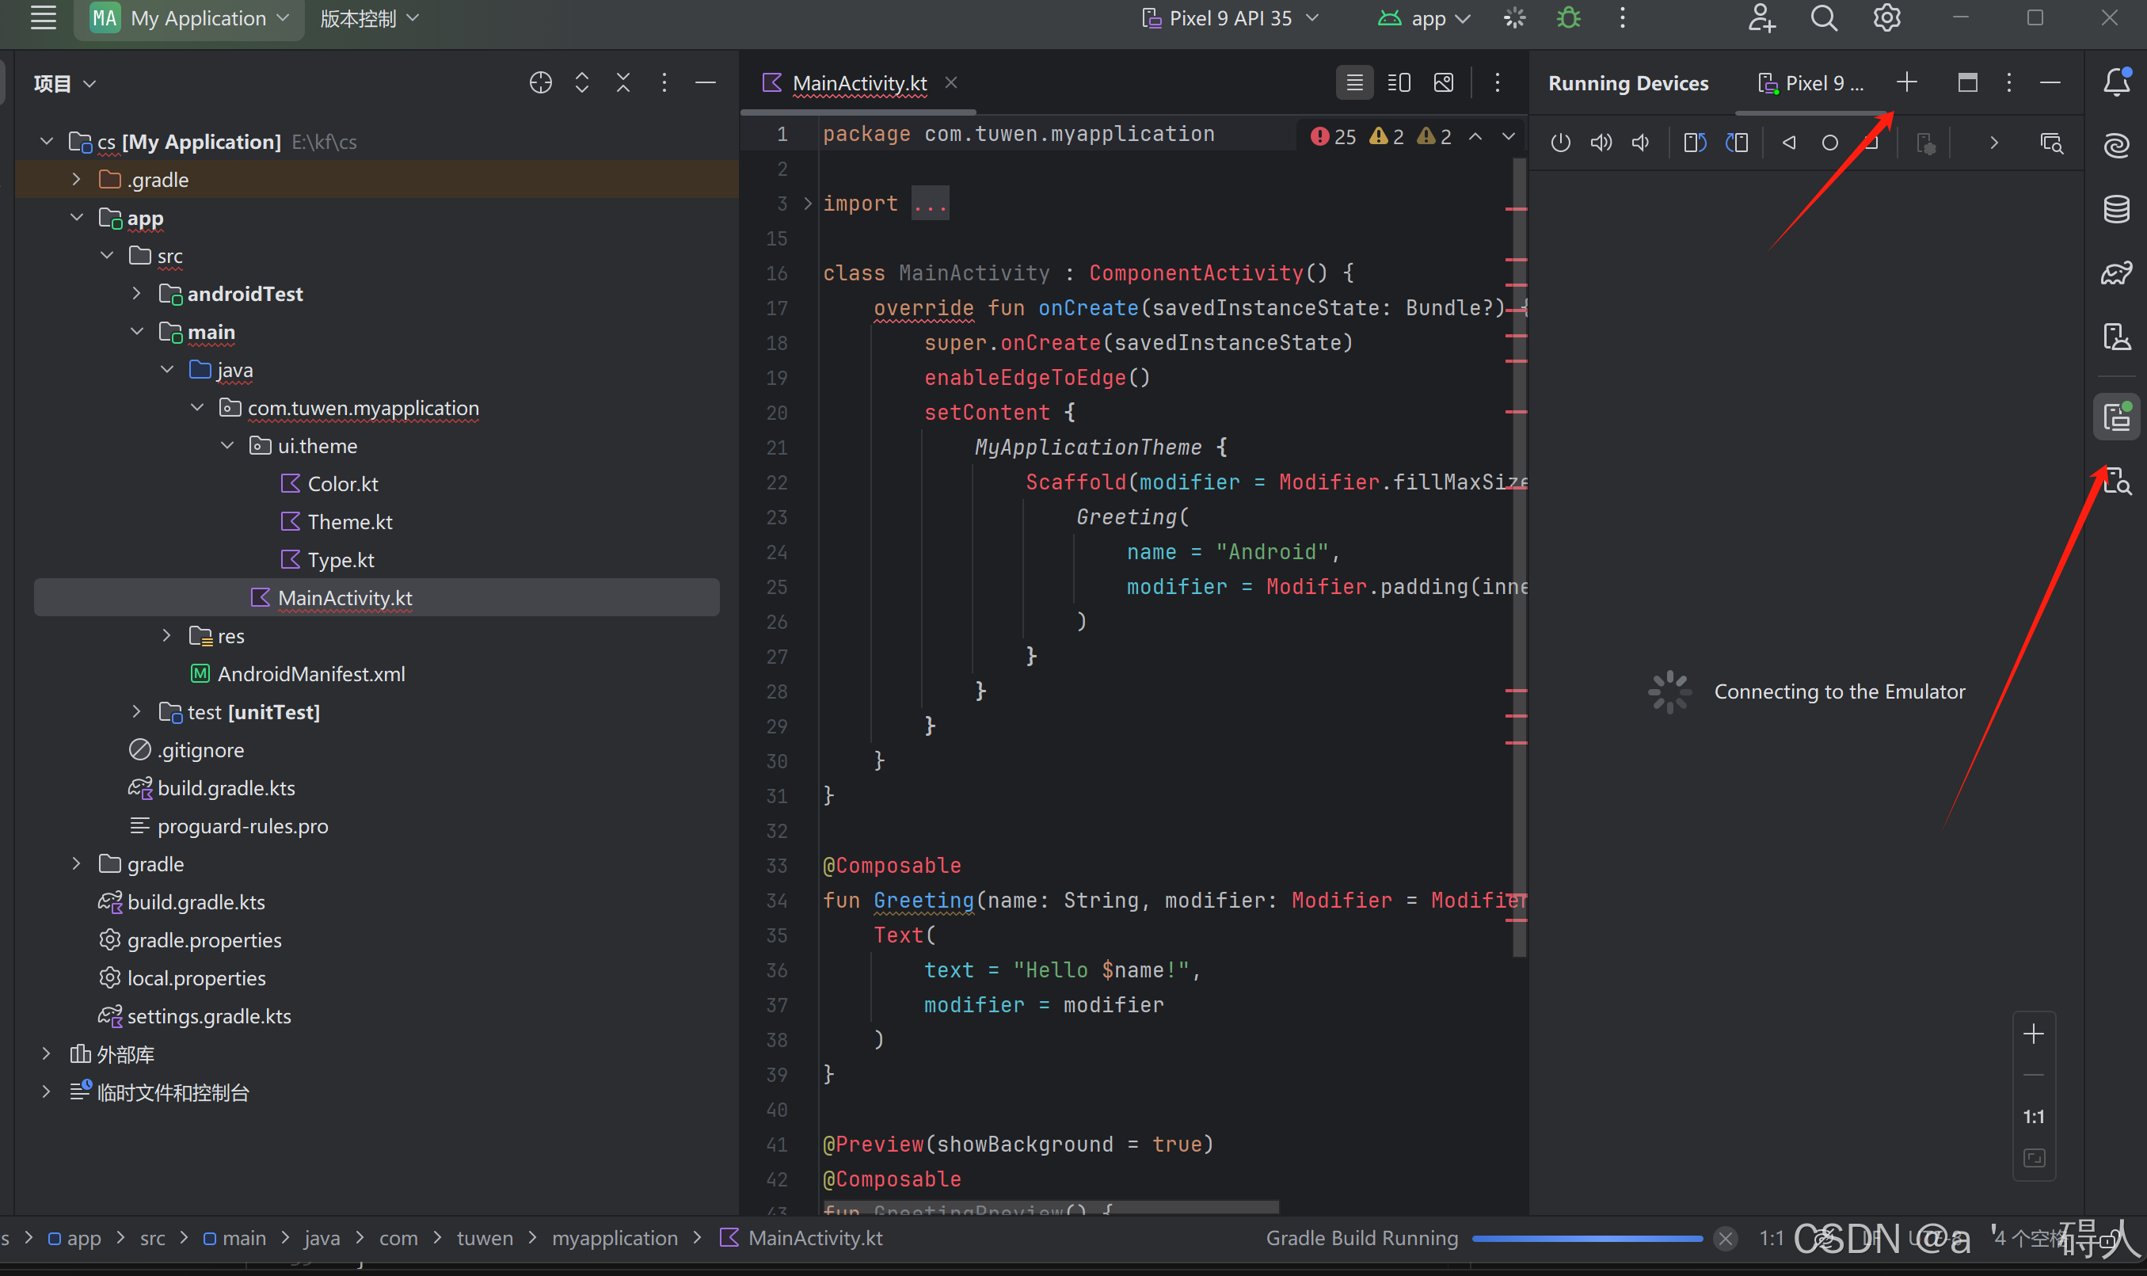Unfold the collapsed import block

[807, 203]
